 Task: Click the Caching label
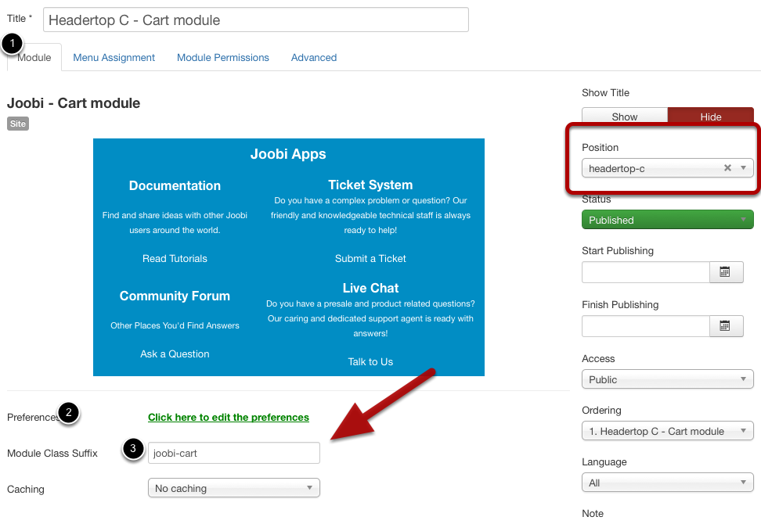26,489
